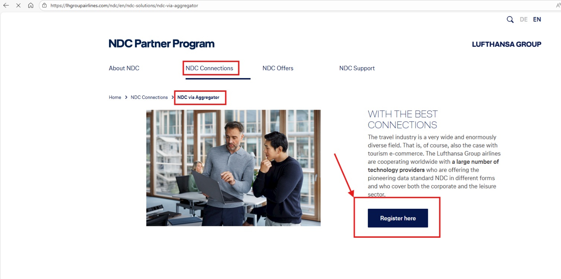Viewport: 561px width, 279px height.
Task: Select the NDC via Aggregator breadcrumb
Action: coord(198,97)
